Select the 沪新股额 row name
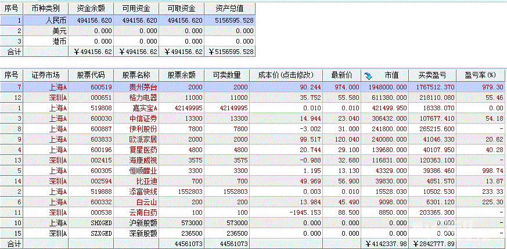This screenshot has height=249, width=507. coord(143,223)
